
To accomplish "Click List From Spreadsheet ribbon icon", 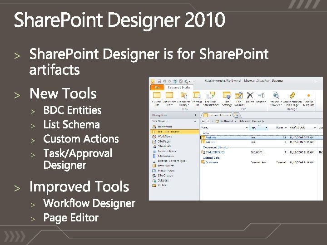I will pyautogui.click(x=211, y=98).
